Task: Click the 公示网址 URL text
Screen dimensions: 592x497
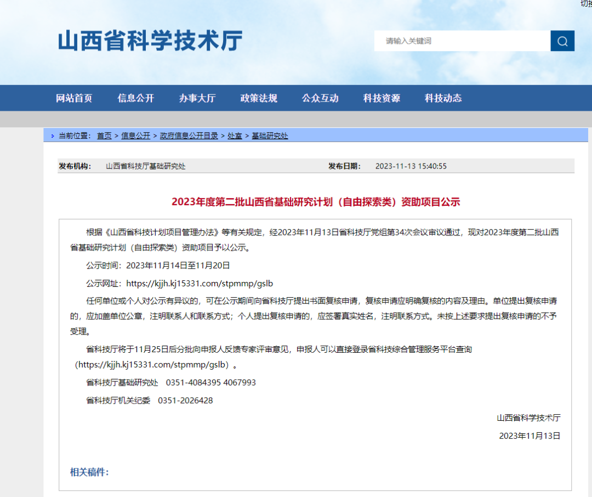Action: coord(200,284)
